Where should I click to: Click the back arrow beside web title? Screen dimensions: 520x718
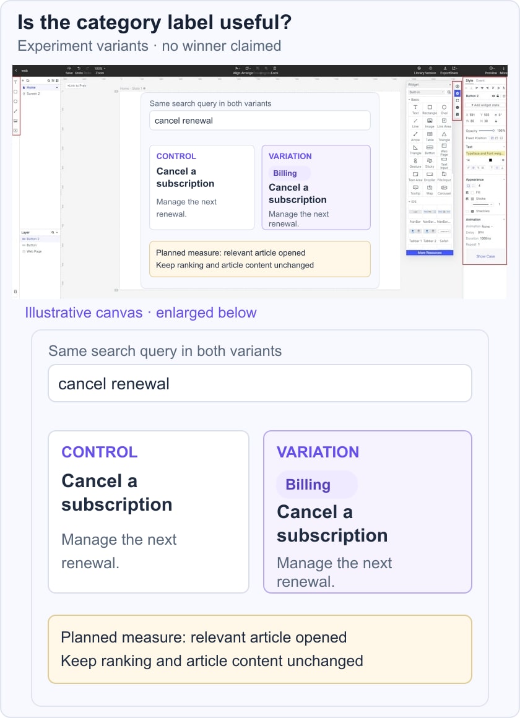(x=16, y=71)
